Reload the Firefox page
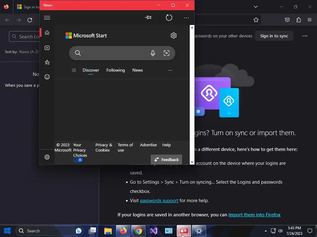The image size is (317, 237). [x=30, y=20]
